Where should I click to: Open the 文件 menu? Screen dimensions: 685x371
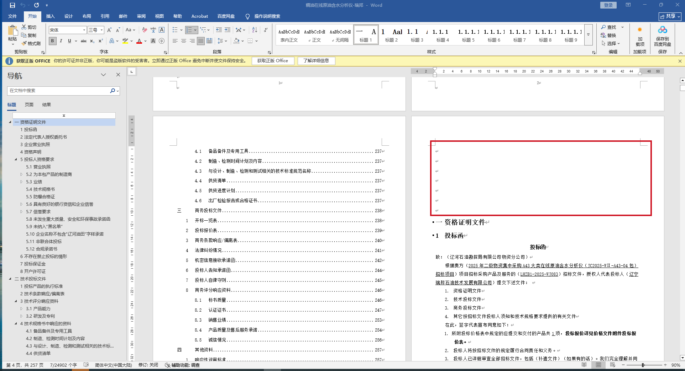point(12,16)
